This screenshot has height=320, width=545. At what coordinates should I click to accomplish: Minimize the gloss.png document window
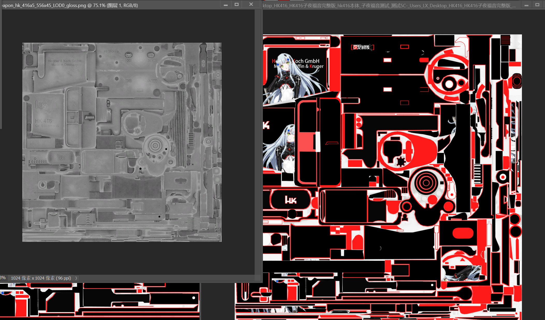coord(226,5)
